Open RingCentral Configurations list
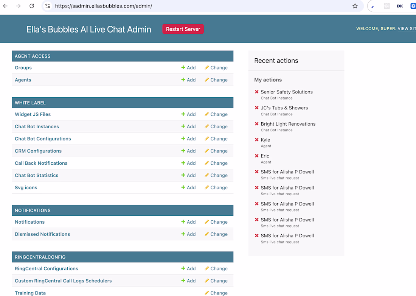416x296 pixels. [47, 269]
